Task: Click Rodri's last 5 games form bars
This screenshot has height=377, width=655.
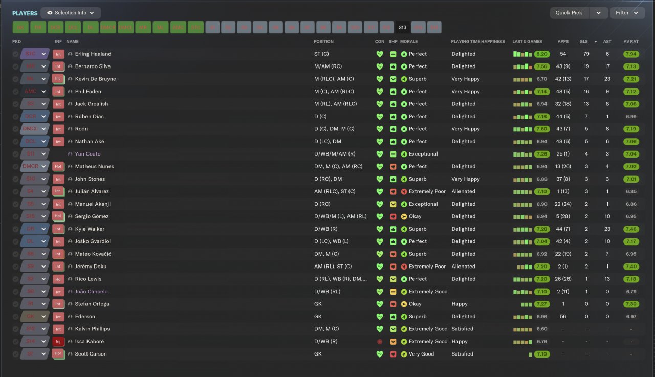Action: 522,129
